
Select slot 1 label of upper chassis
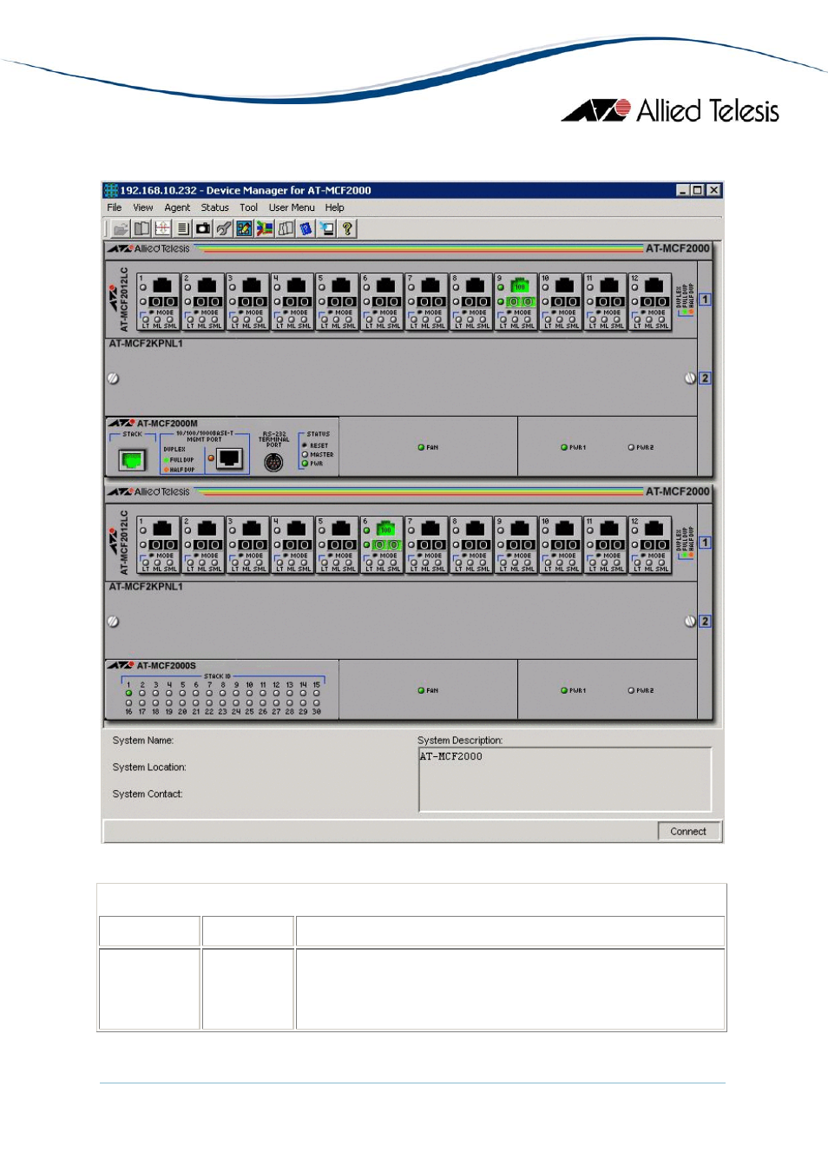[x=705, y=300]
